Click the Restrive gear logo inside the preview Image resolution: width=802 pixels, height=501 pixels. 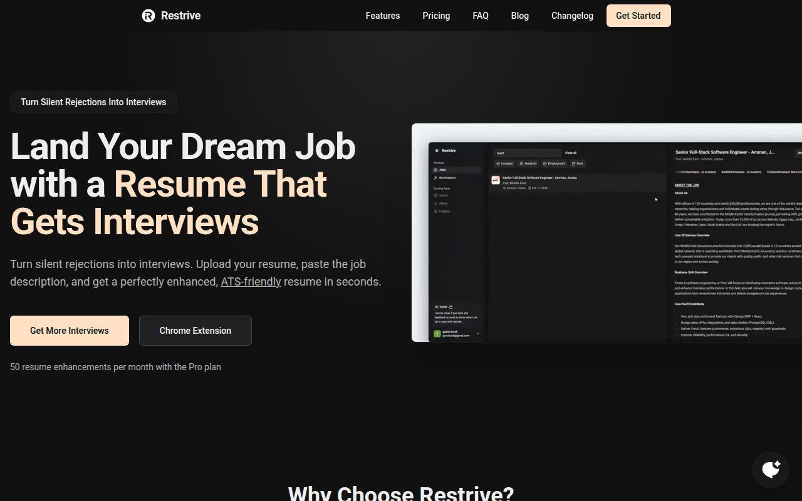click(x=437, y=151)
